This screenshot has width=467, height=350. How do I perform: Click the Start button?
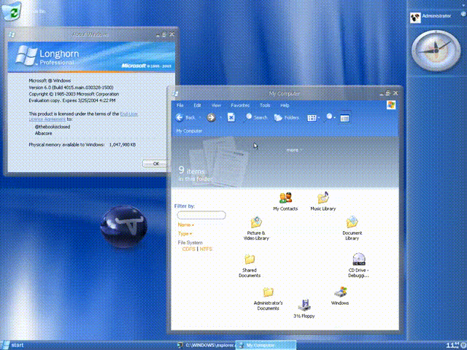click(12, 345)
